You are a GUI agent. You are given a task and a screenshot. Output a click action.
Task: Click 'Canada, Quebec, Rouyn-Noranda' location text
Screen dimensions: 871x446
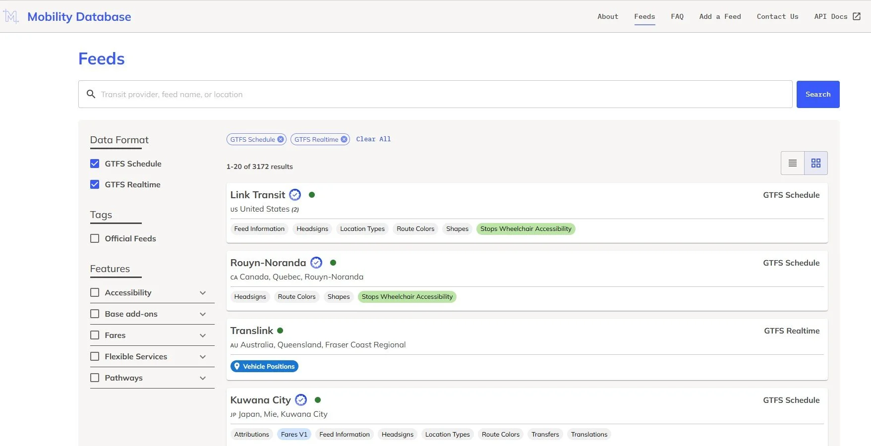coord(301,277)
